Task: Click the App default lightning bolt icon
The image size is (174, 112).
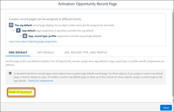Action: (18, 30)
